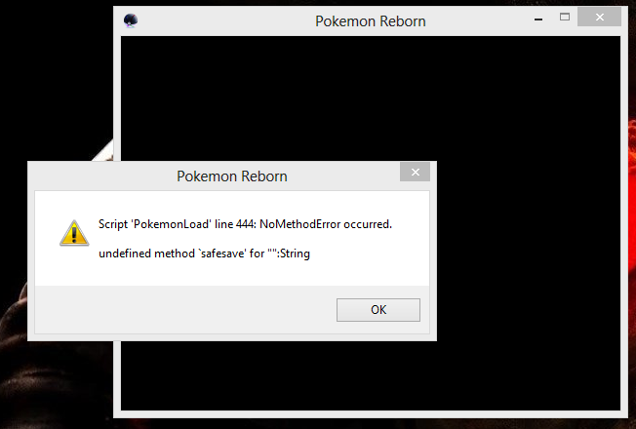The width and height of the screenshot is (636, 429).
Task: Click the yellow warning triangle icon
Action: (x=73, y=233)
